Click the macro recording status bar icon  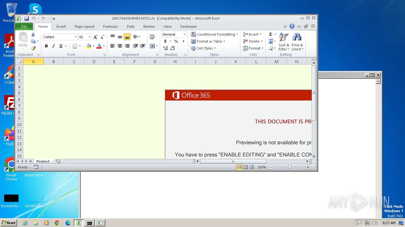coord(36,167)
